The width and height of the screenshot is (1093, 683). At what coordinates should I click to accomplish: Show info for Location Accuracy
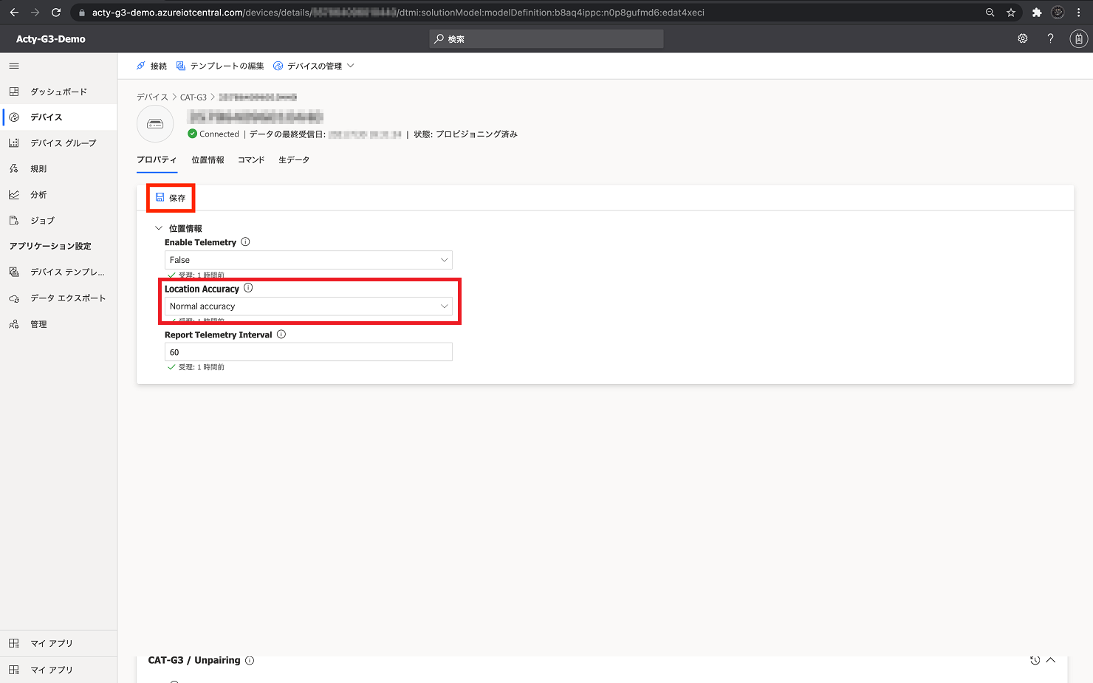click(x=248, y=288)
